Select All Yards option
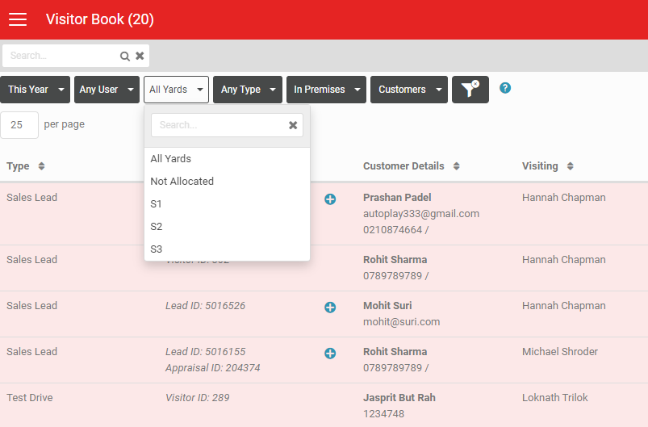The image size is (648, 427). [x=227, y=159]
